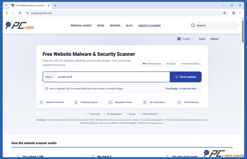Click the 90+ security engines badge
This screenshot has width=247, height=159.
[x=152, y=64]
